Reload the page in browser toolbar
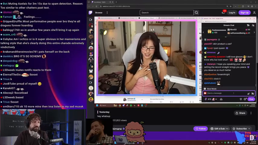The height and width of the screenshot is (145, 258). tap(96, 6)
